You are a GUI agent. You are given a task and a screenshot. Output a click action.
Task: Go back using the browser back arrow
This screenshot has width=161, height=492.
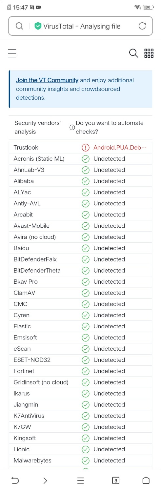pos(15,481)
